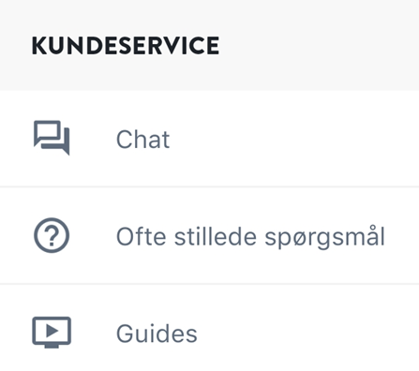
Task: Tap empty space in the Guides row
Action: 307,333
